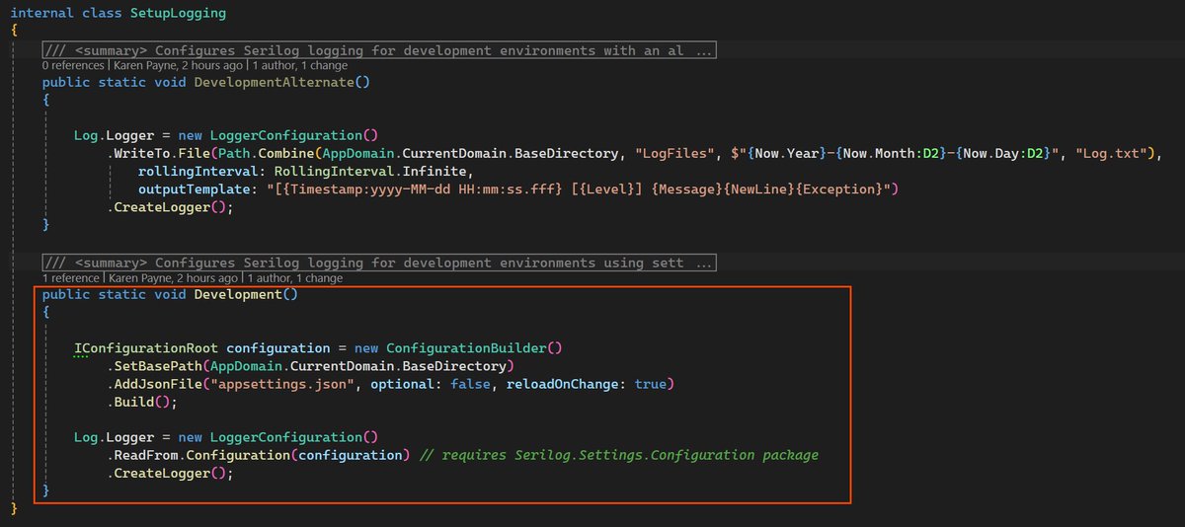Click the green Serilog.Settings.Configuration comment
The height and width of the screenshot is (527, 1185).
[x=619, y=455]
